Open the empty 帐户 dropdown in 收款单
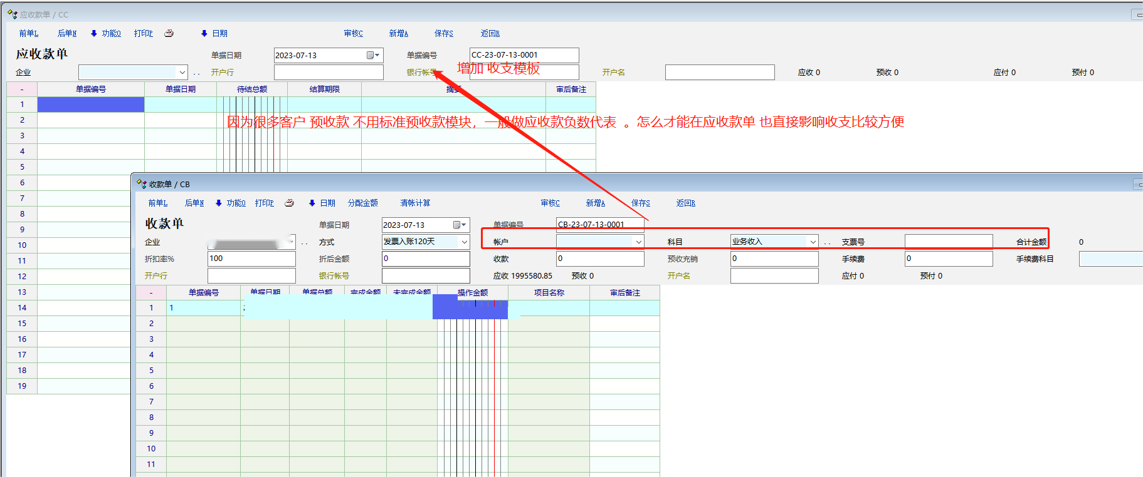This screenshot has width=1143, height=477. point(638,242)
